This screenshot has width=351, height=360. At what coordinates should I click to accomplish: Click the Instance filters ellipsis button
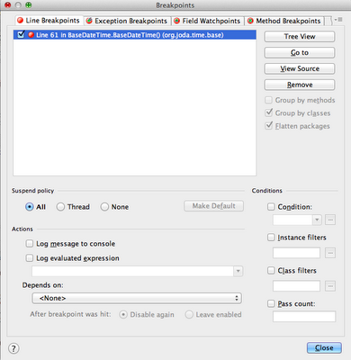(330, 253)
